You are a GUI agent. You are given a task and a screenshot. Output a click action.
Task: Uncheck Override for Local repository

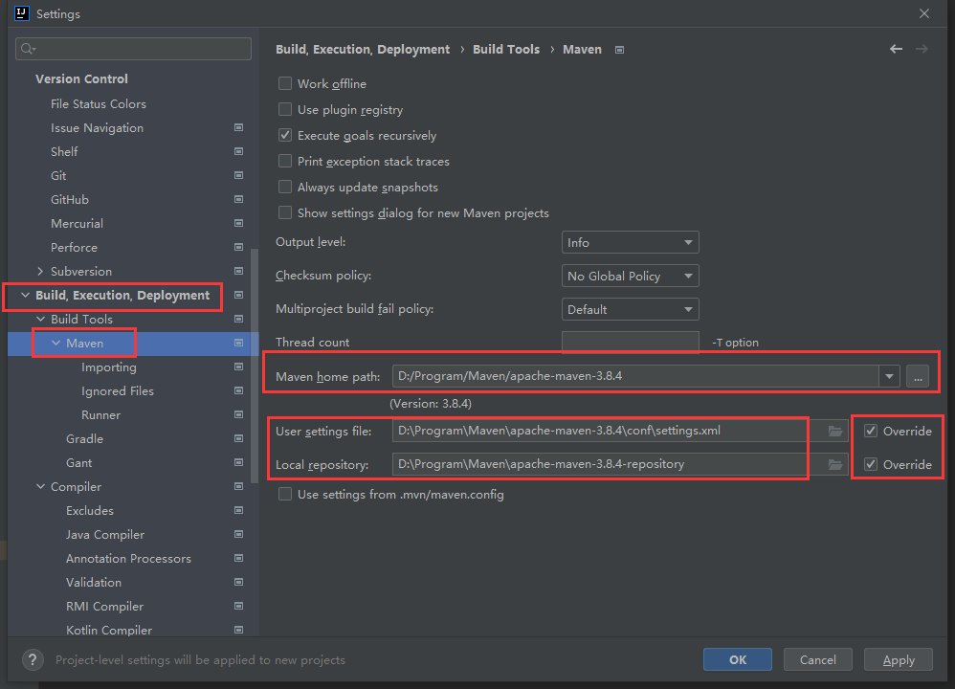coord(871,464)
